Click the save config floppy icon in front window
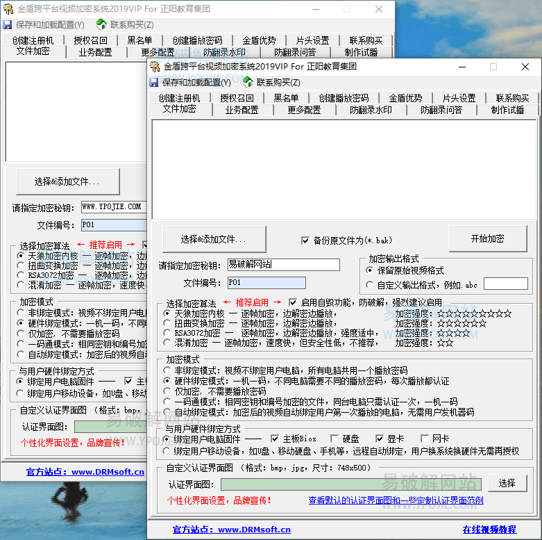Viewport: 542px width, 540px height. pos(154,83)
